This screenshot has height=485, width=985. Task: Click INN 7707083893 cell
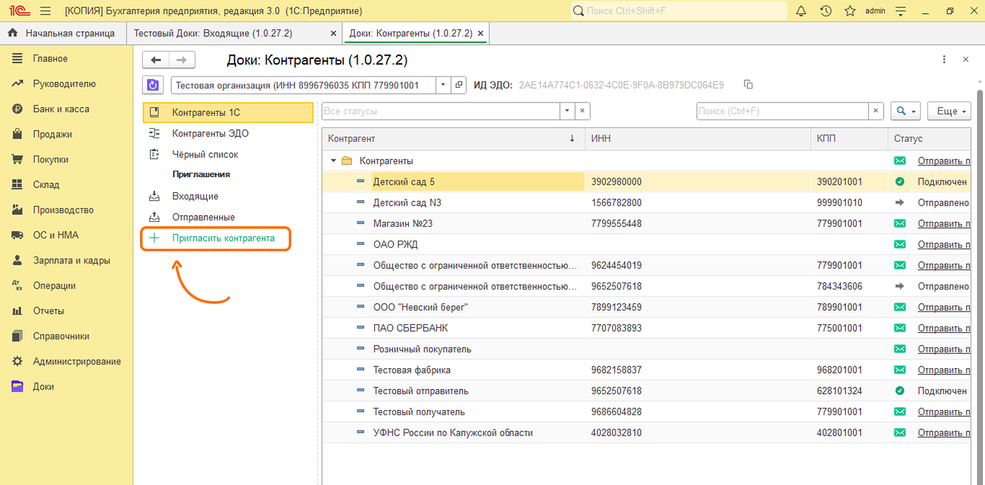coord(697,328)
